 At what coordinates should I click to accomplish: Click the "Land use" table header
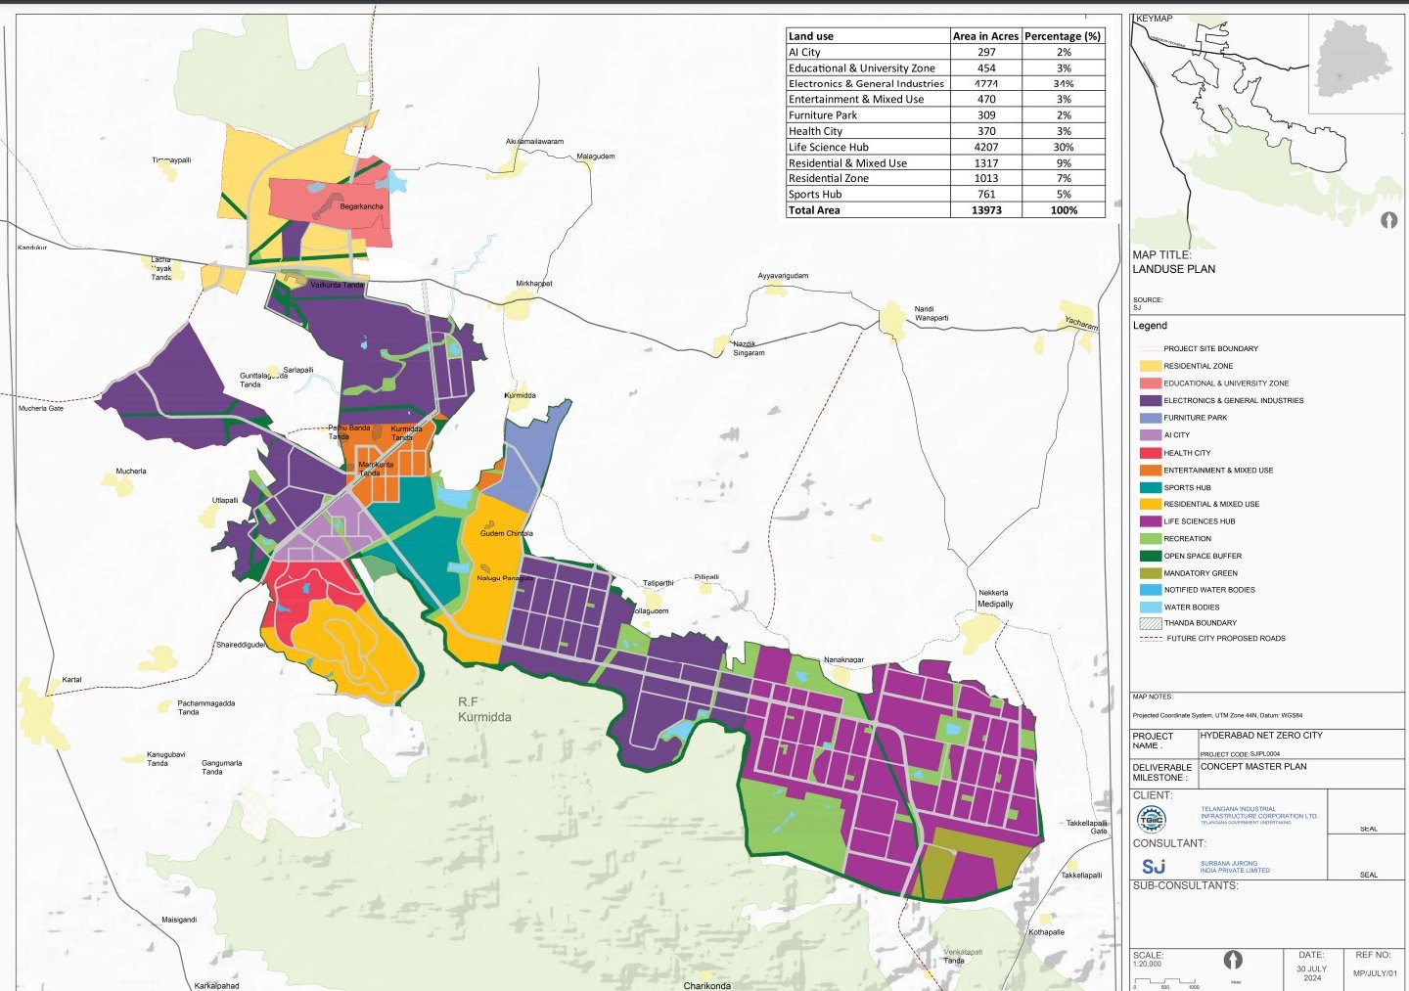[x=811, y=36]
